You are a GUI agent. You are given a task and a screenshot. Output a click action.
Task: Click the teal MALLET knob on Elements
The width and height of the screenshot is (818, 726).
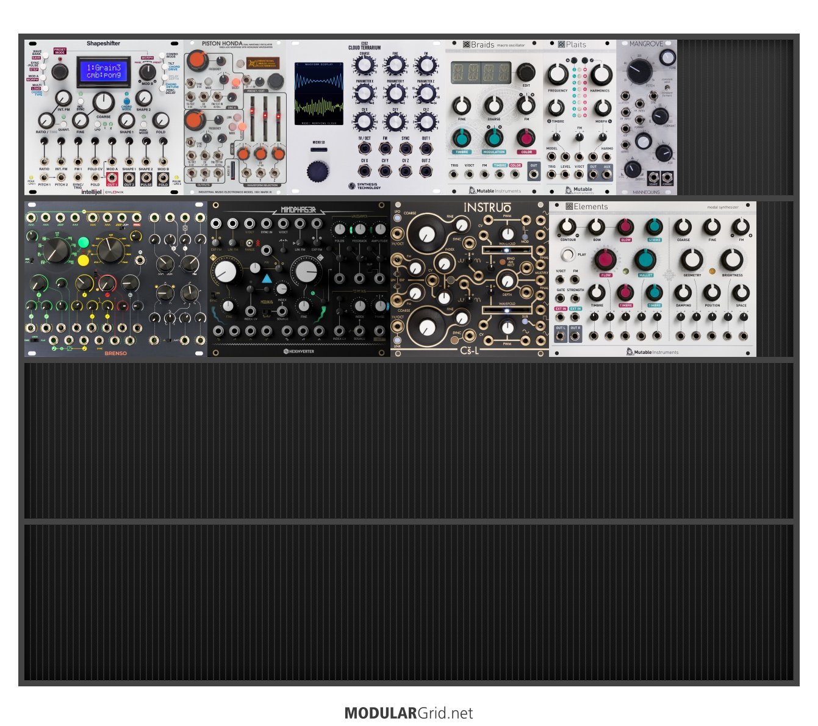coord(645,260)
